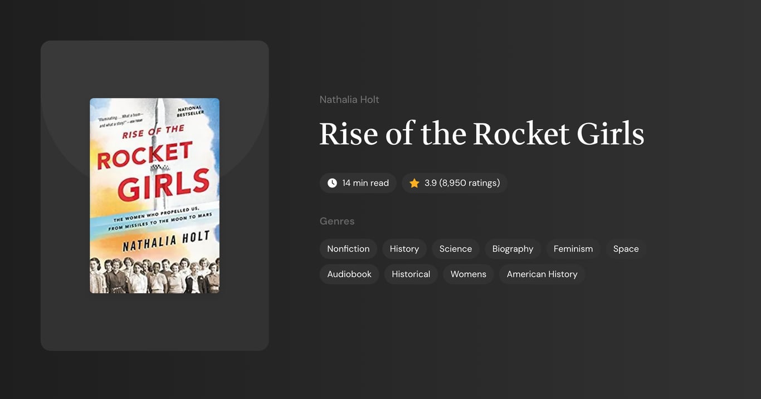Viewport: 761px width, 399px height.
Task: Click the author name Nathalia Holt
Action: point(349,99)
